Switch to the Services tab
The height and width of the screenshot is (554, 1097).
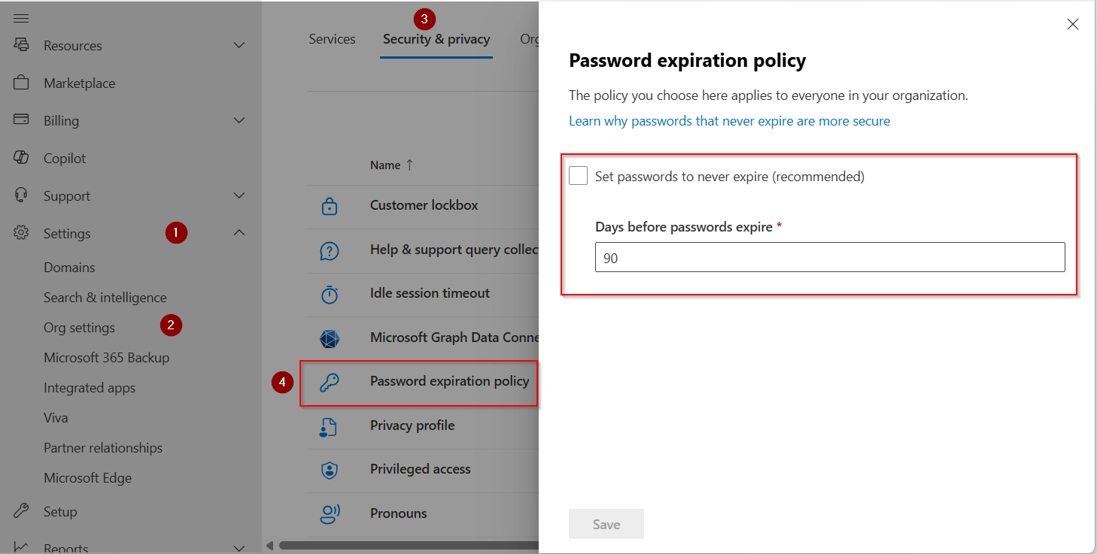point(332,38)
